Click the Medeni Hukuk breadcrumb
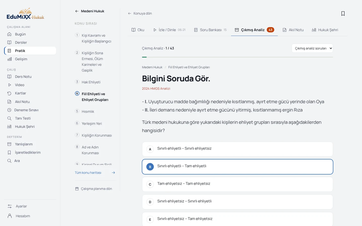This screenshot has width=362, height=226. coord(152,67)
